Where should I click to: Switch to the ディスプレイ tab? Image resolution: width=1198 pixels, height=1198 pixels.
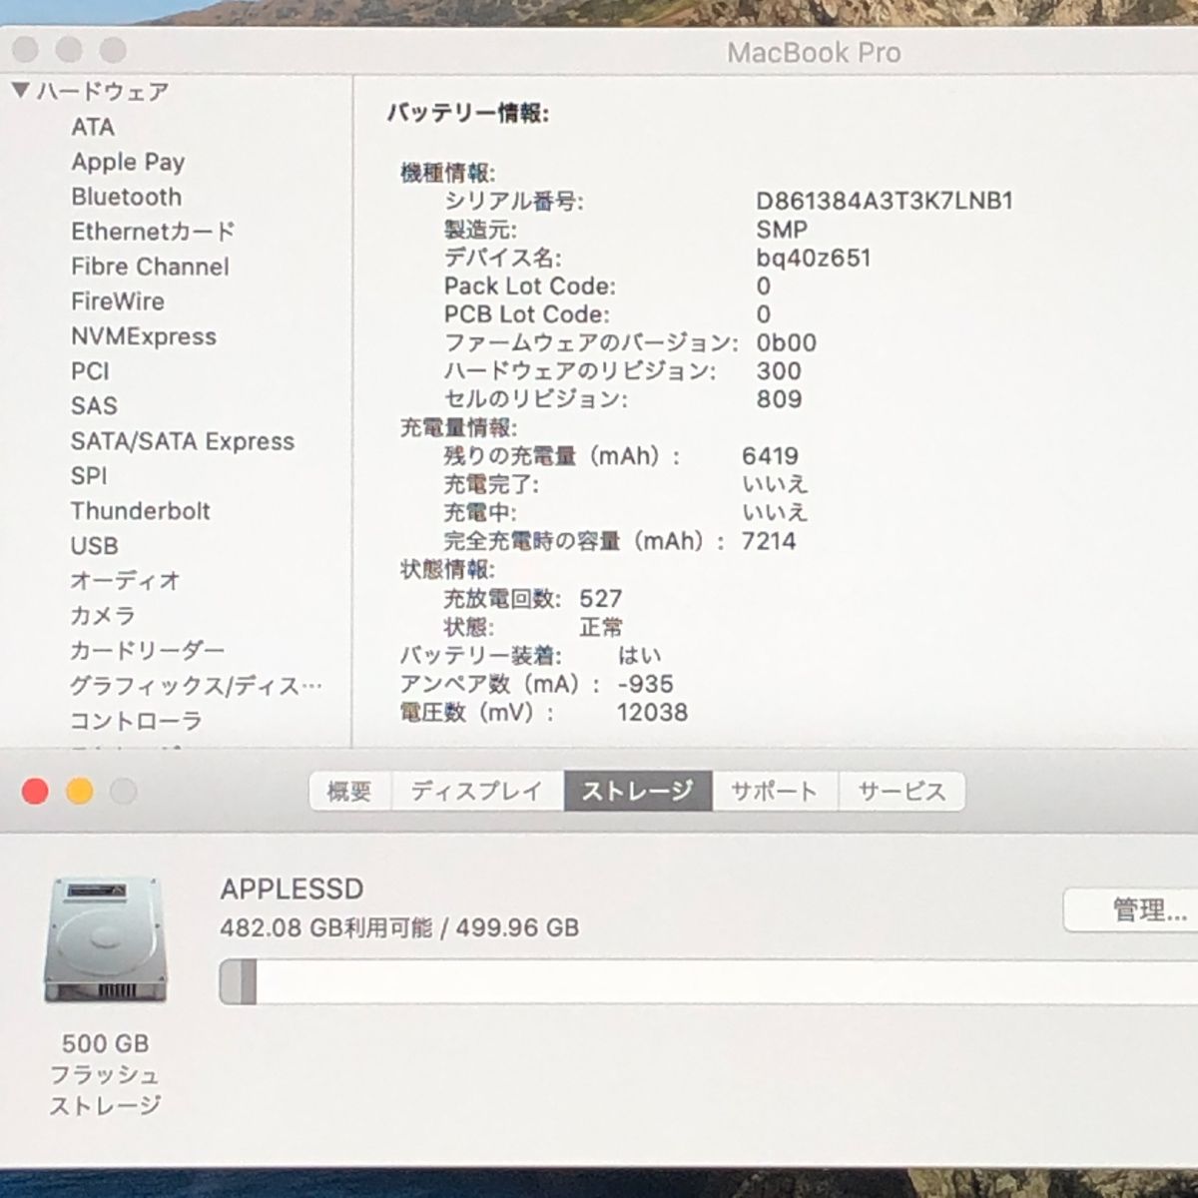pos(477,791)
